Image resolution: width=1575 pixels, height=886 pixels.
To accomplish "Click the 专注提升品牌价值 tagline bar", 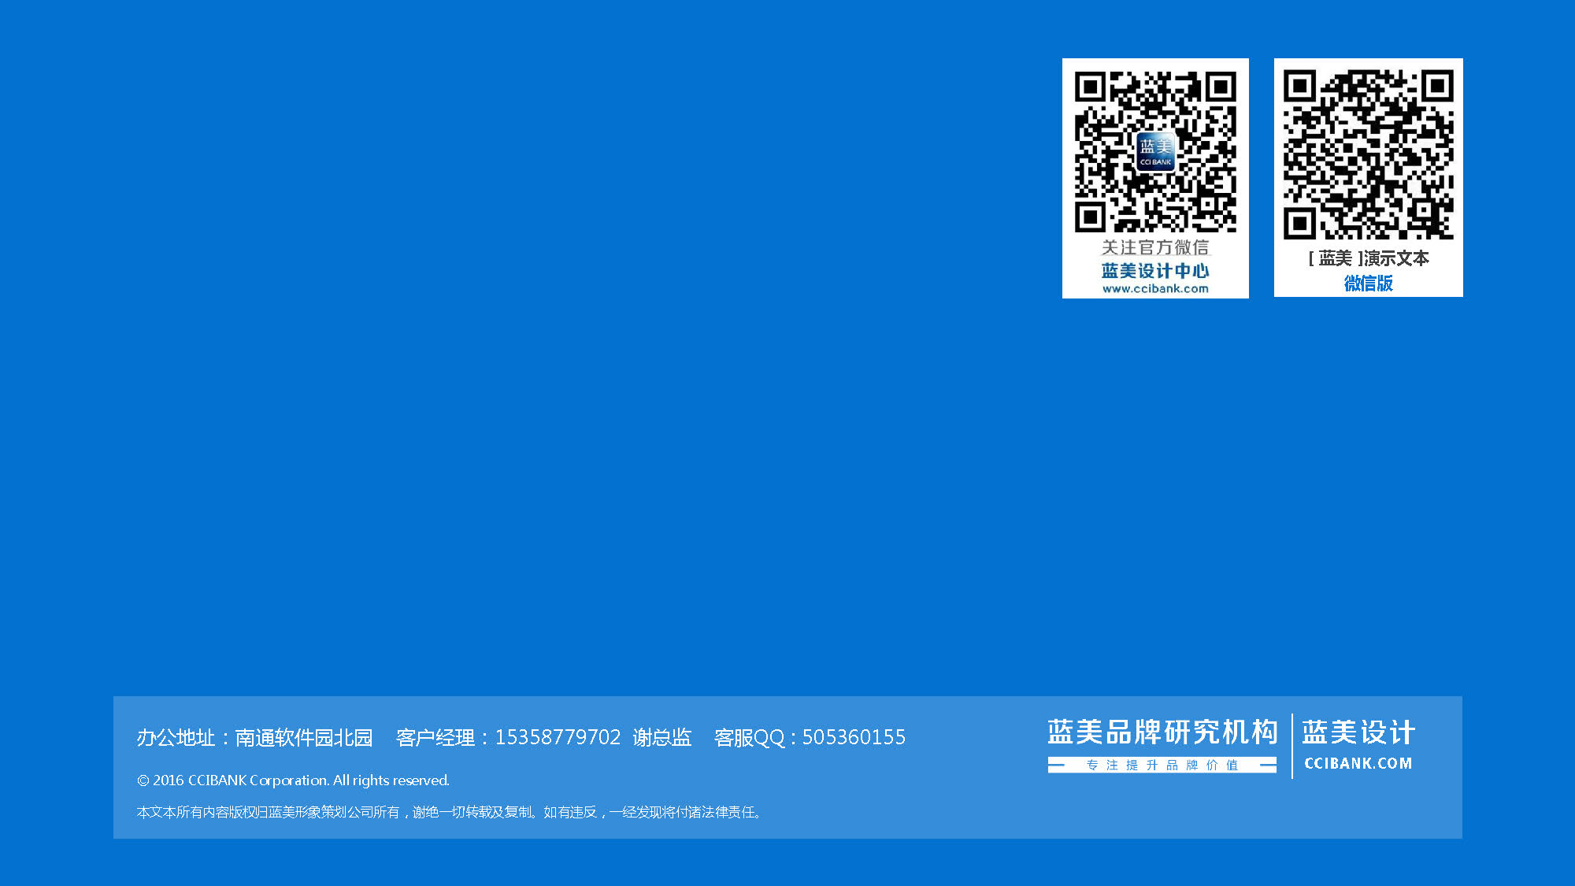I will pos(1162,765).
